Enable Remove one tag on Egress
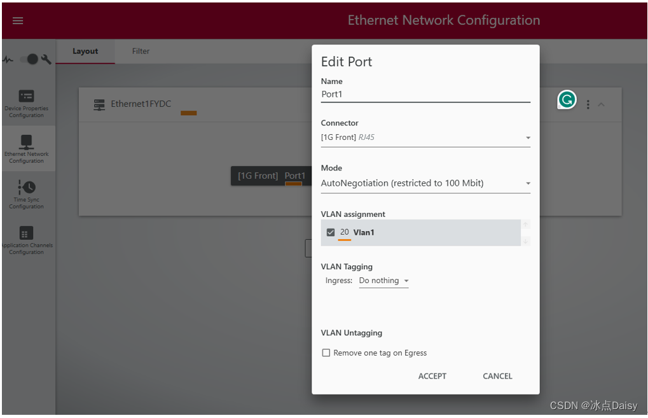This screenshot has width=648, height=418. (326, 352)
